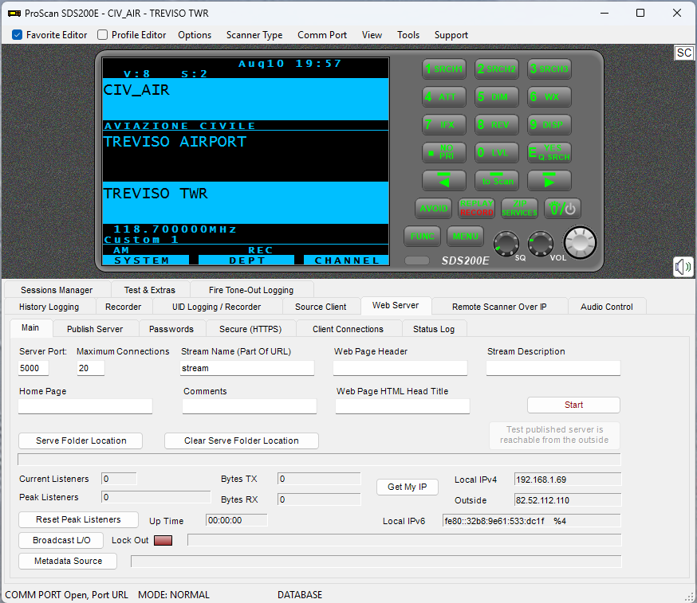Click the 8 REV keypad key
697x603 pixels.
tap(497, 125)
